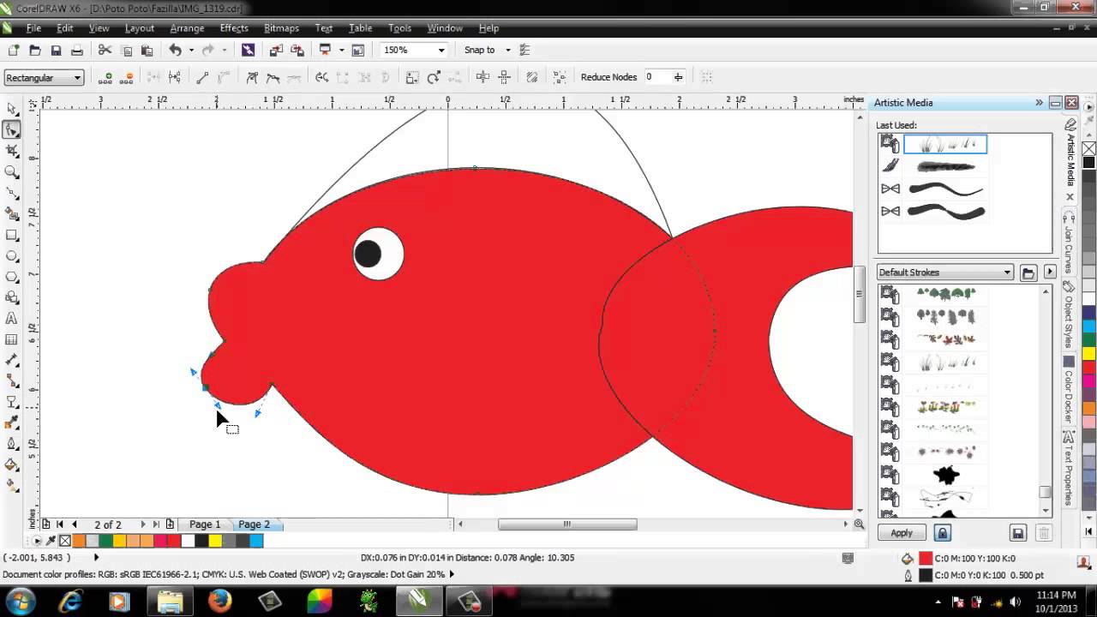1097x617 pixels.
Task: Select the Ellipse tool
Action: [x=12, y=255]
